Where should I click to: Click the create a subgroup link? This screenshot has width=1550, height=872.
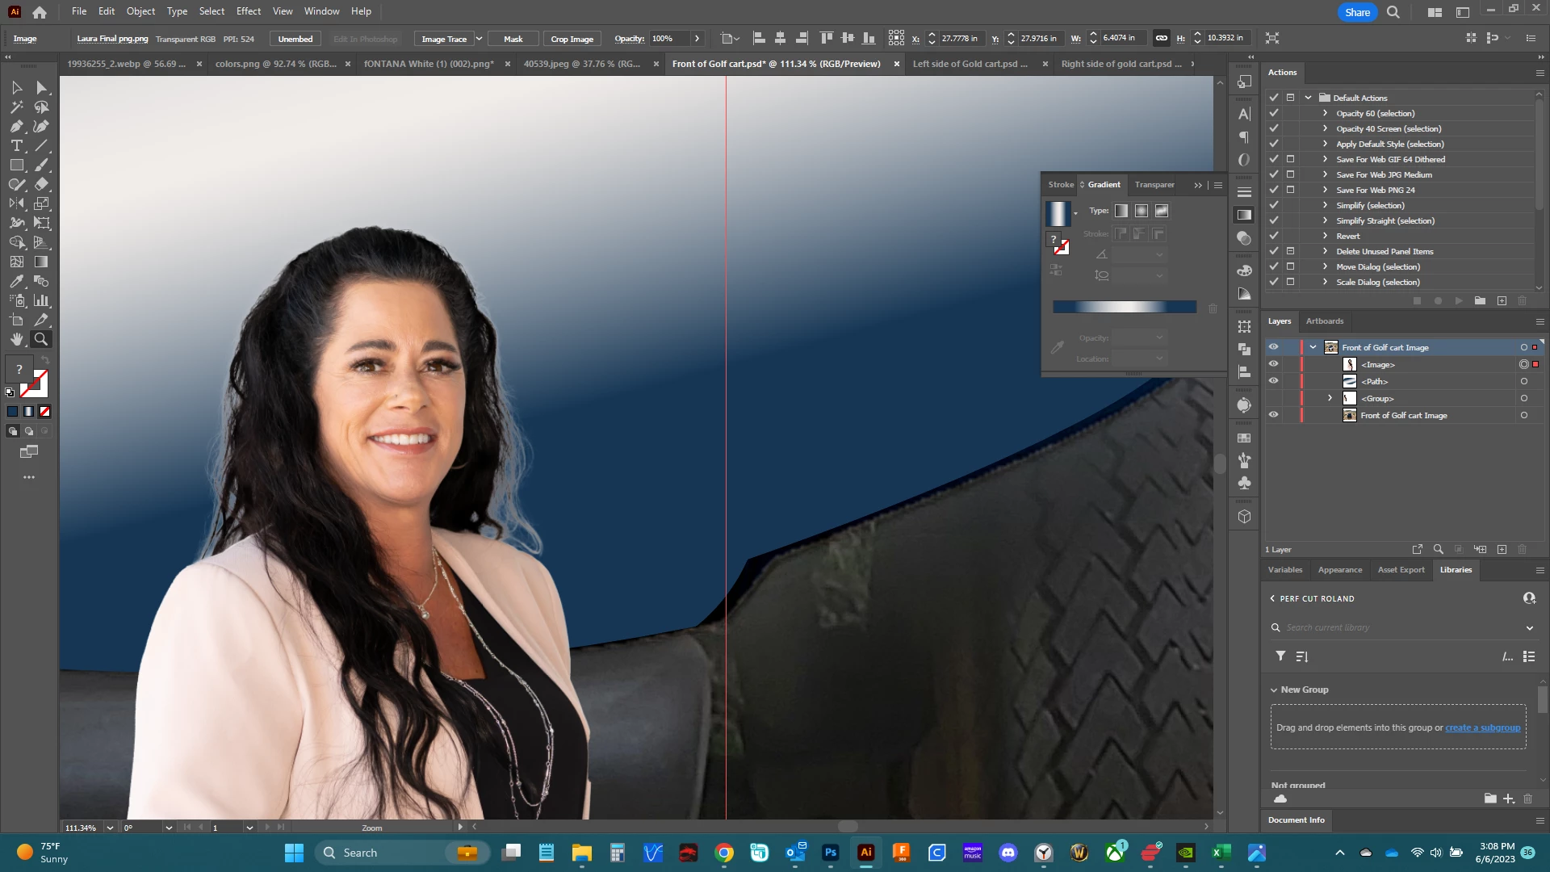coord(1482,727)
